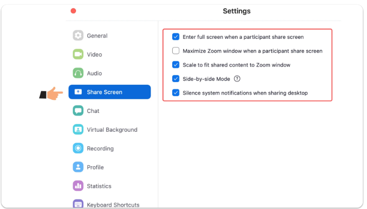Disable Enter full screen checkbox

(x=176, y=37)
